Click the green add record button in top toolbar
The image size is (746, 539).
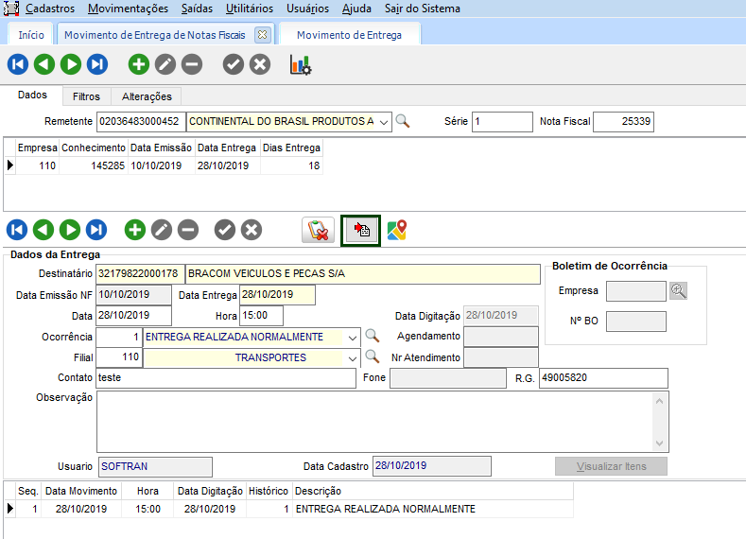[139, 65]
